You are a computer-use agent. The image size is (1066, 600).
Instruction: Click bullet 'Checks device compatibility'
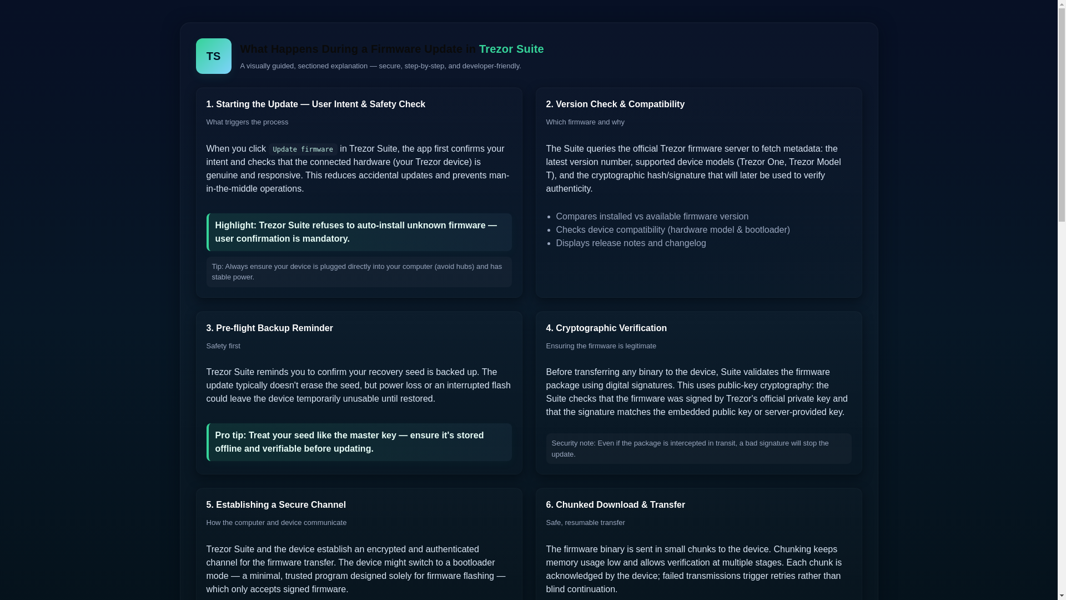click(x=672, y=230)
